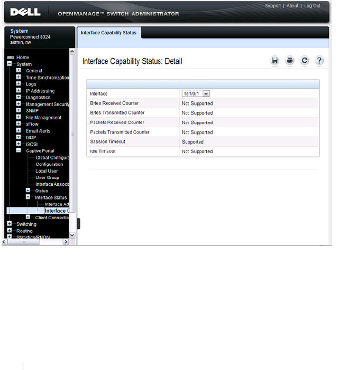Open Global Configuration under Captive Portal
Image resolution: width=339 pixels, height=370 pixels.
pyautogui.click(x=52, y=158)
